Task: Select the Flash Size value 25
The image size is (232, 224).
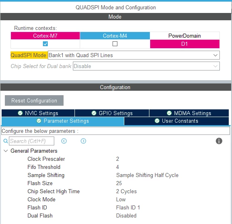Action: [119, 183]
